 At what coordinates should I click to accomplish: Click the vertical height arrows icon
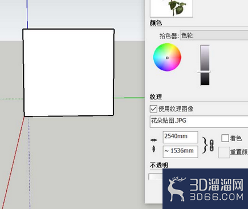point(154,149)
